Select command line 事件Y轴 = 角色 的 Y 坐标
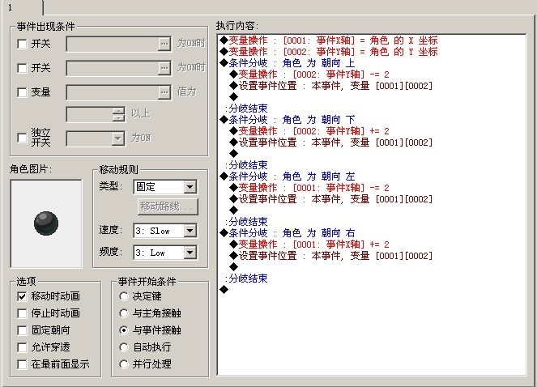This screenshot has height=387, width=537. click(329, 52)
